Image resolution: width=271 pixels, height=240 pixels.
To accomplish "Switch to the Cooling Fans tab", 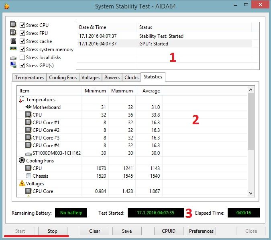I will [63, 77].
